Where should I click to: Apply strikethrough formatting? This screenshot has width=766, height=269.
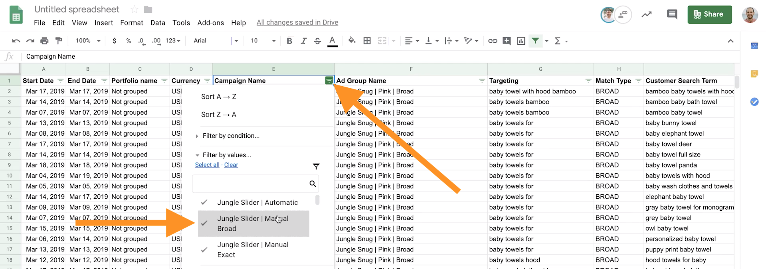click(317, 41)
